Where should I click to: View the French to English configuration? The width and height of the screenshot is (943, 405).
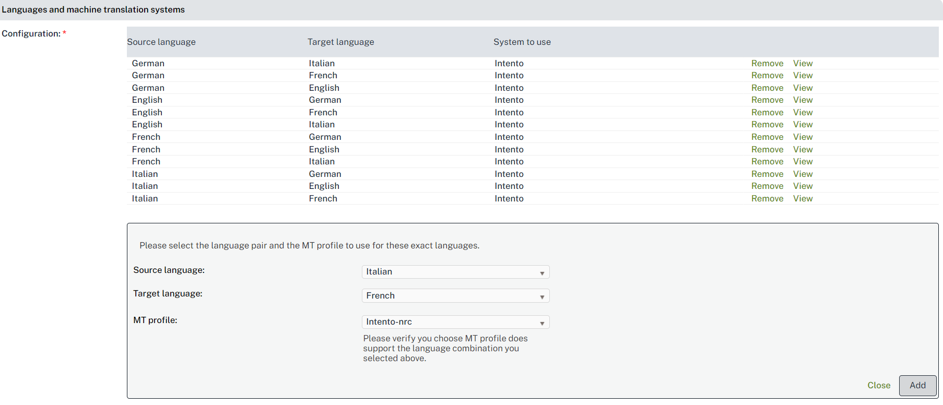pos(803,149)
